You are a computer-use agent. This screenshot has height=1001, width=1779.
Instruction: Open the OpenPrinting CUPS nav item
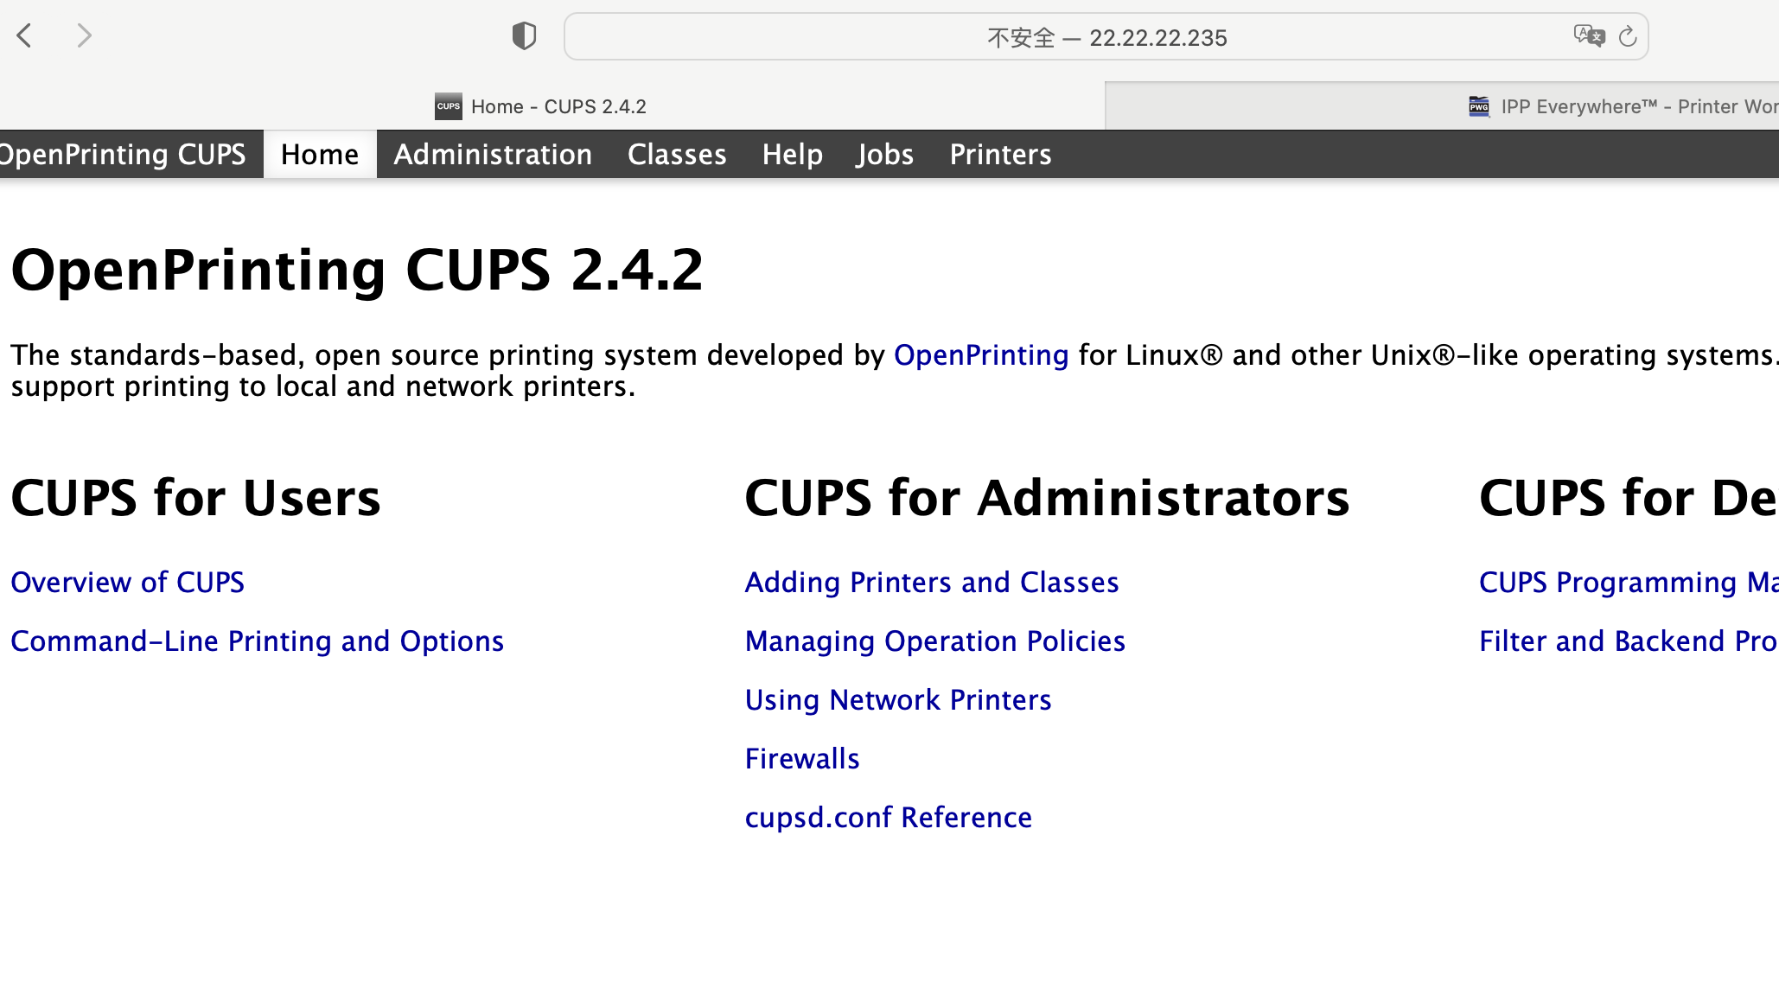123,155
